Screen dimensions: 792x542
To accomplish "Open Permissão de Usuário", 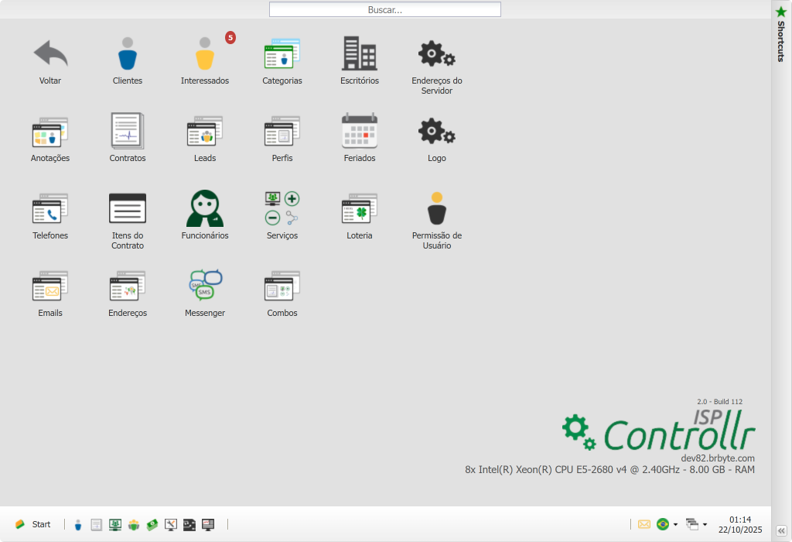I will point(437,210).
